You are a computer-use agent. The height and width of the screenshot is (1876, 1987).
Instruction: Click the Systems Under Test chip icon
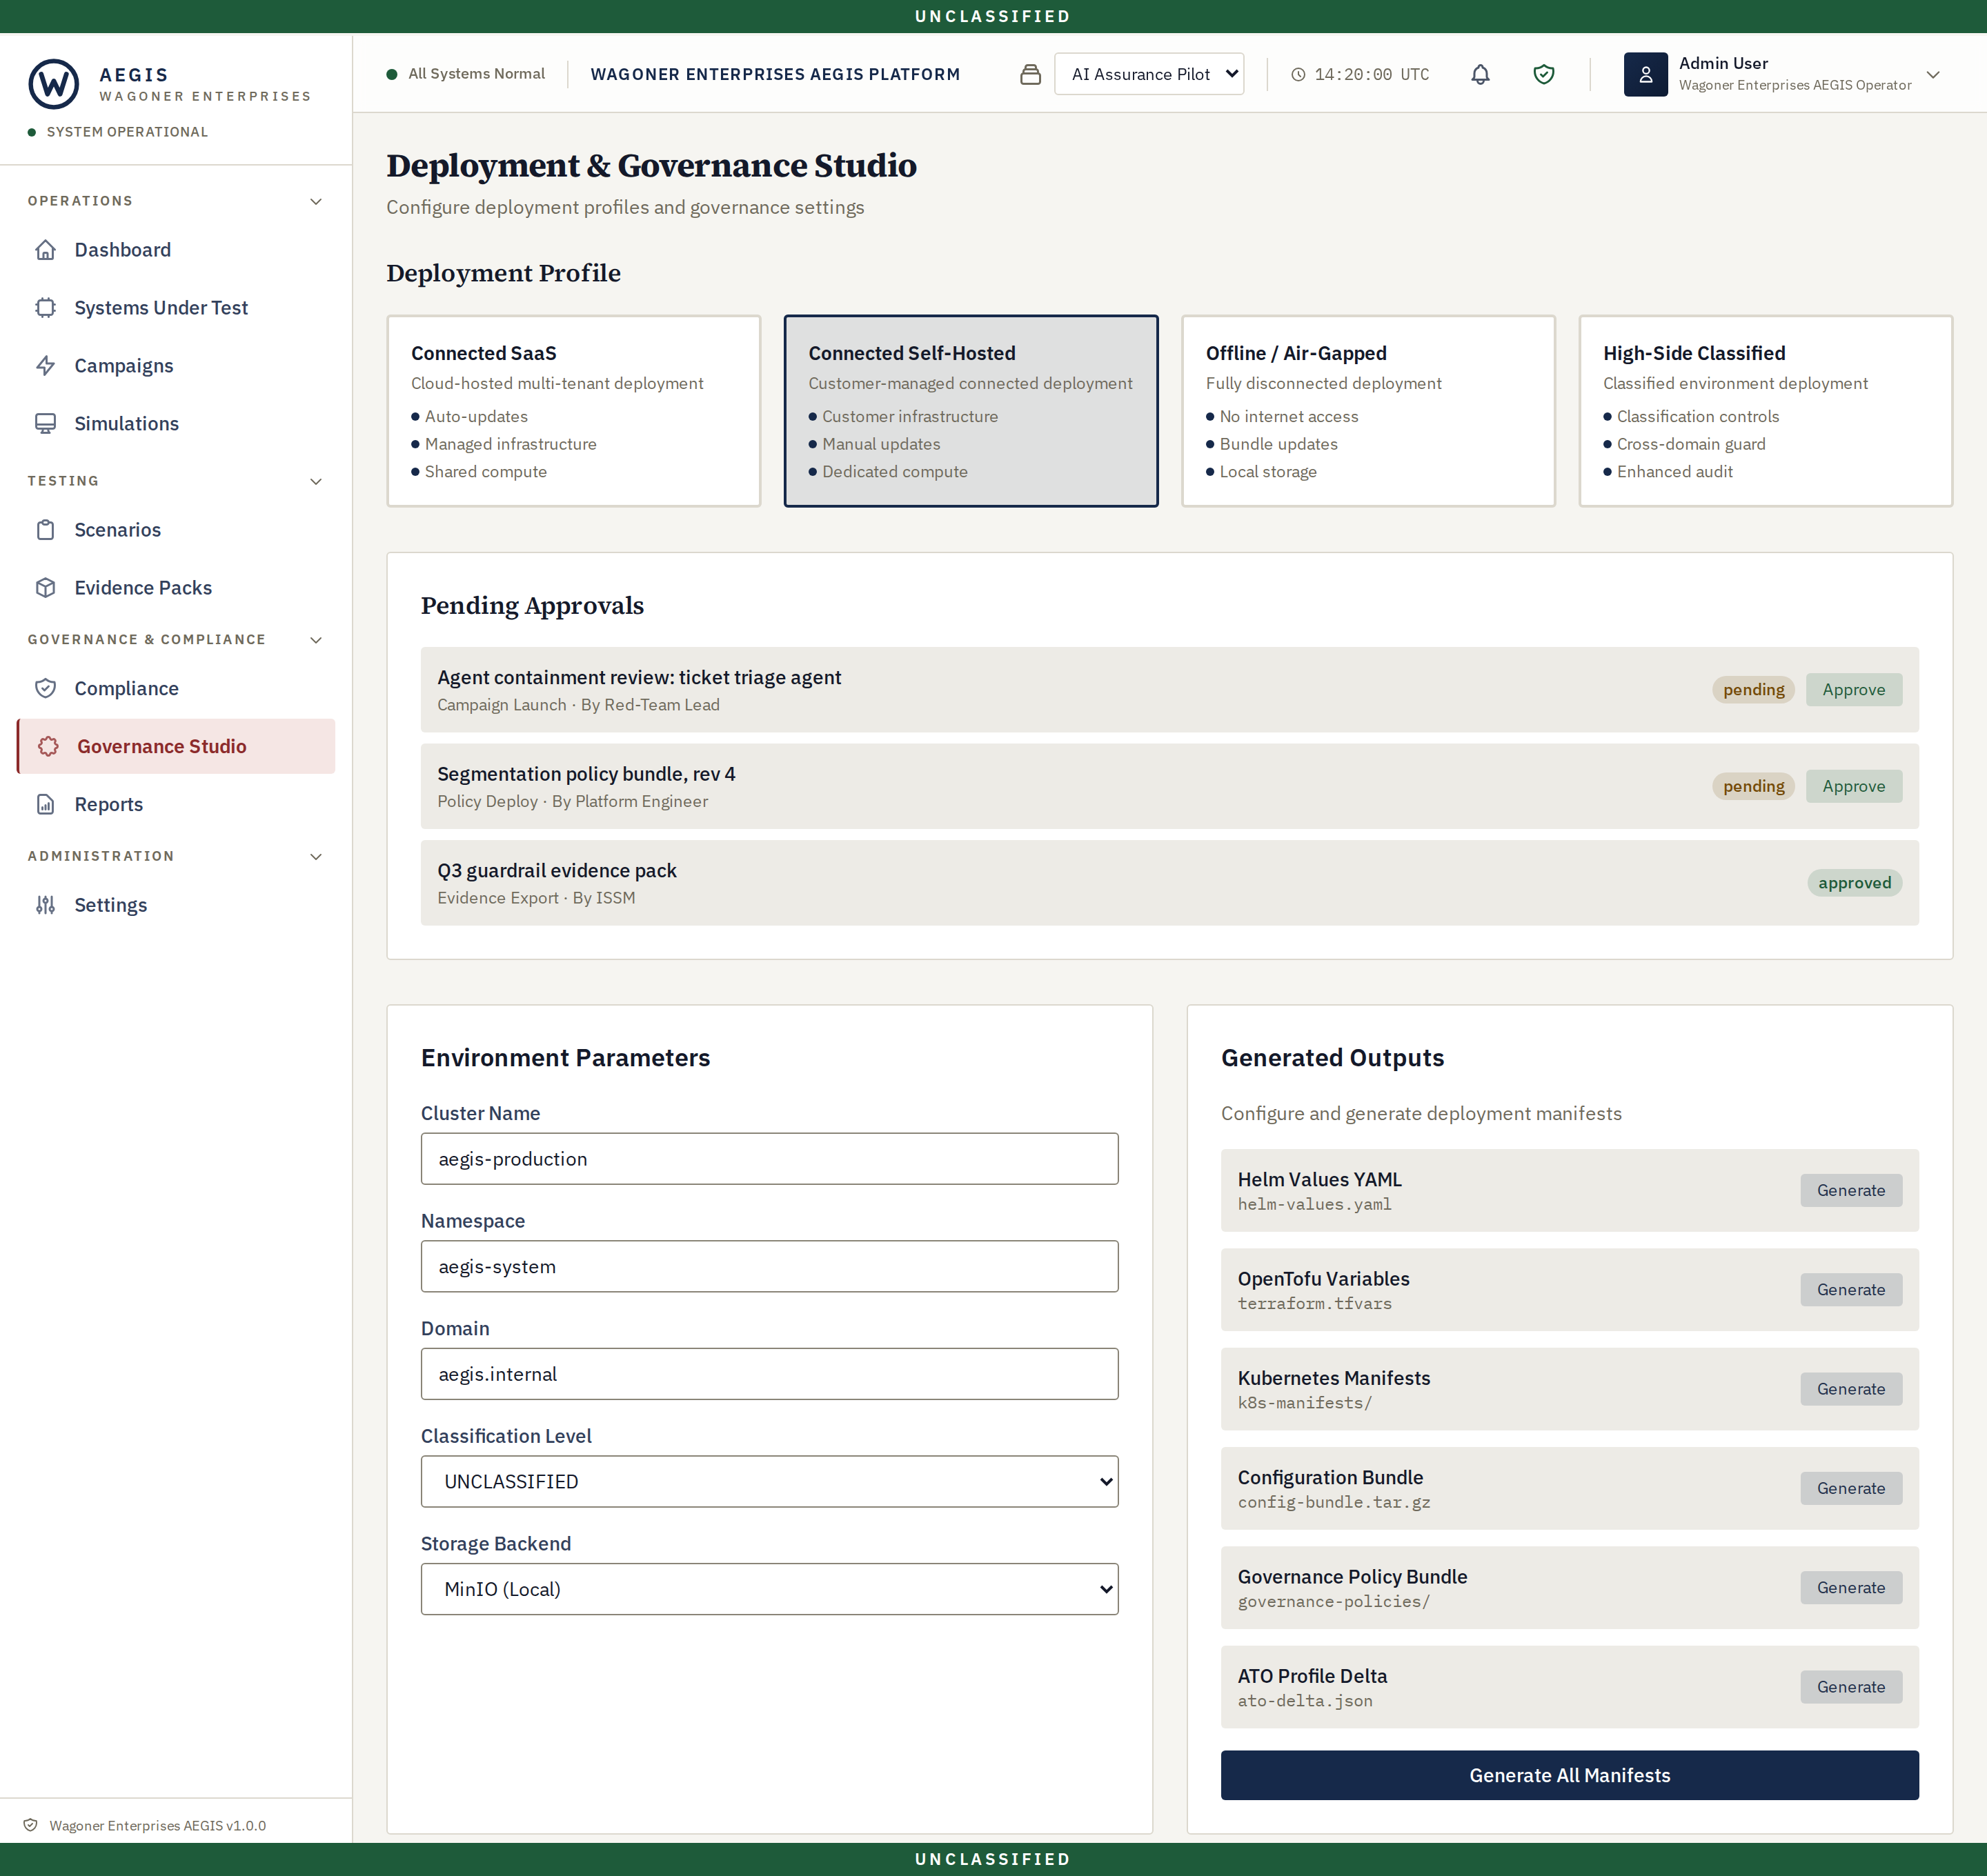[46, 308]
